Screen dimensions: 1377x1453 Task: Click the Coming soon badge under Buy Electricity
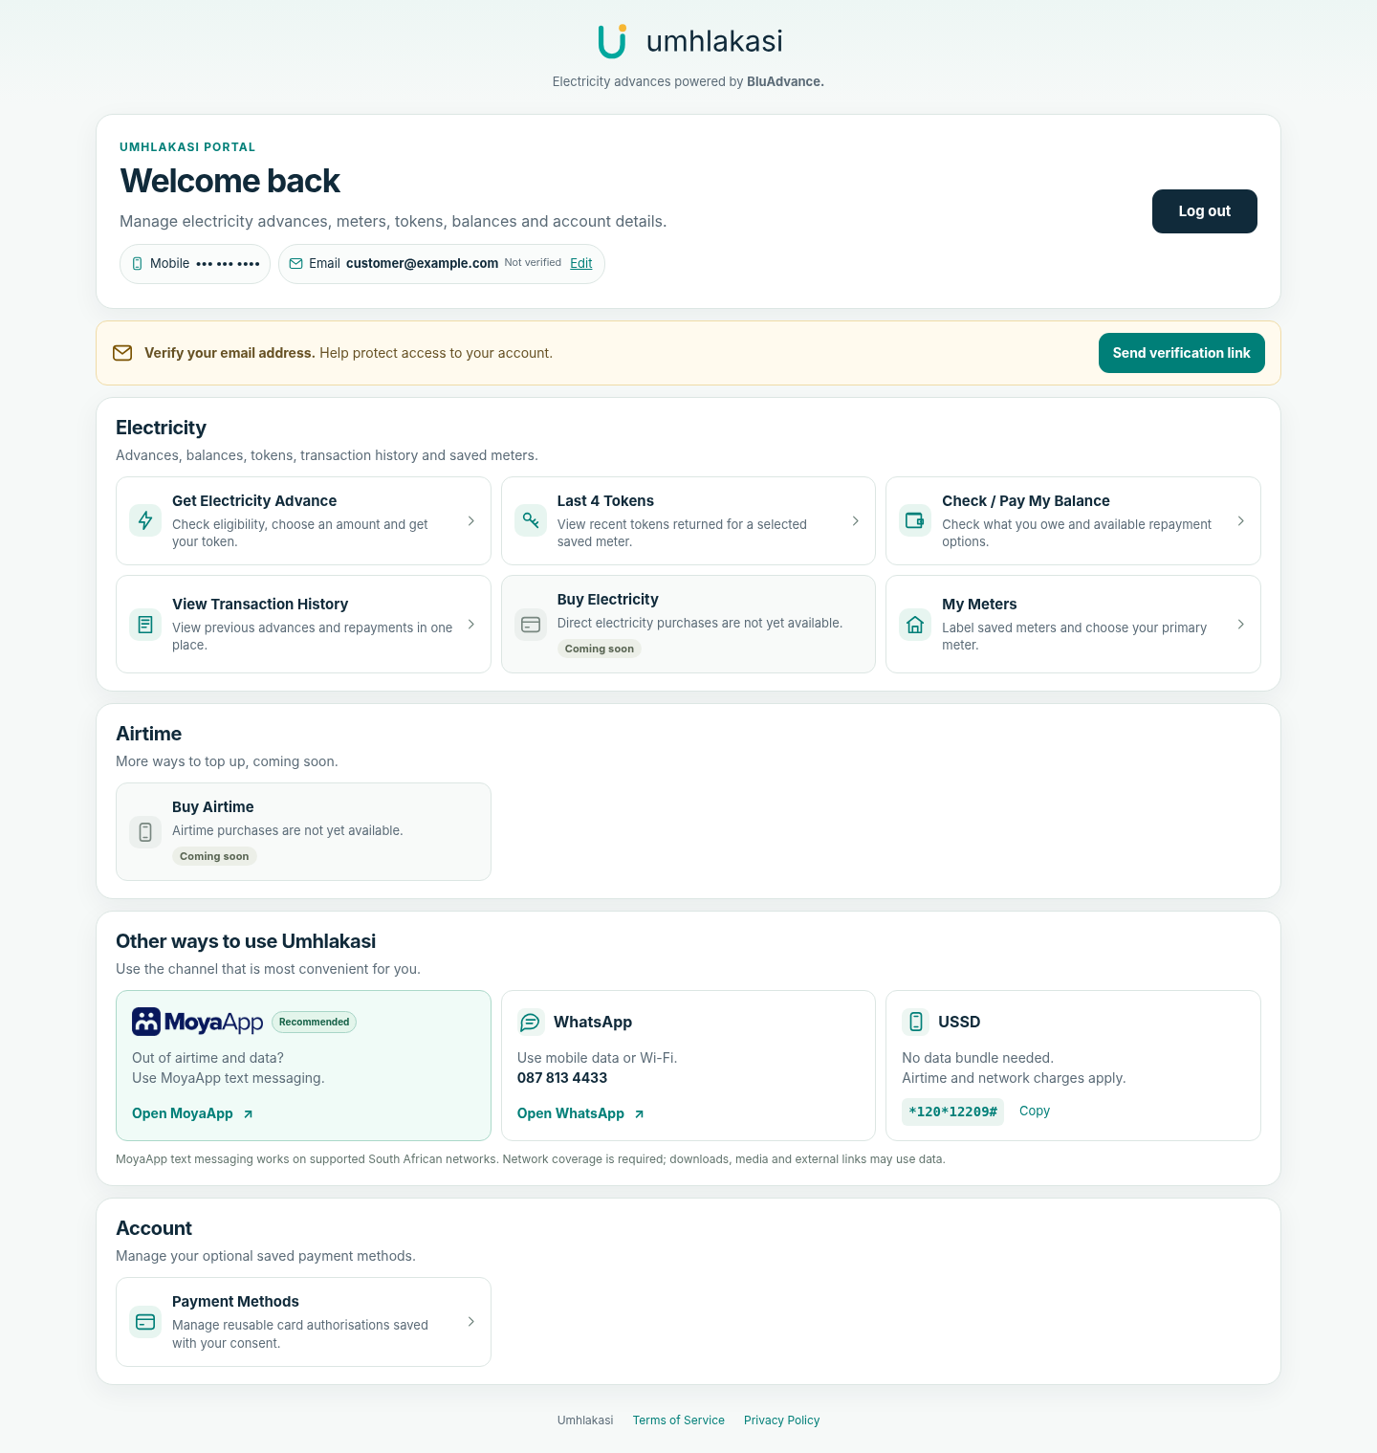(x=600, y=649)
